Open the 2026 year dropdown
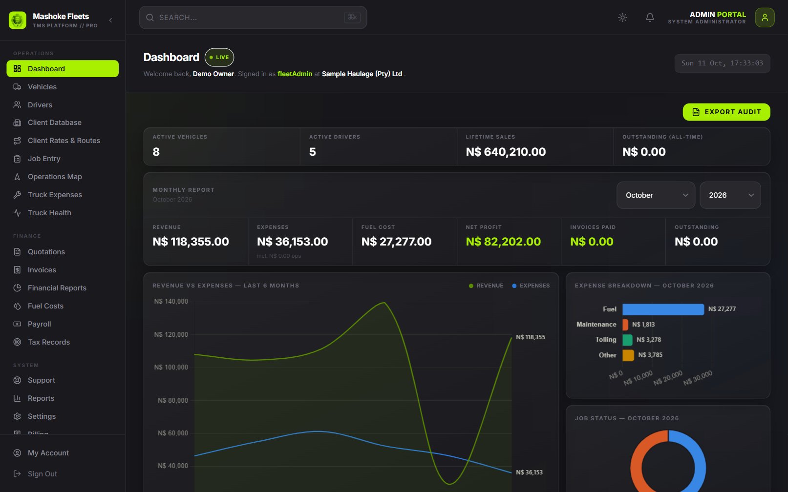 [730, 195]
